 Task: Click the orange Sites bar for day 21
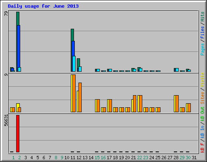pos(135,104)
